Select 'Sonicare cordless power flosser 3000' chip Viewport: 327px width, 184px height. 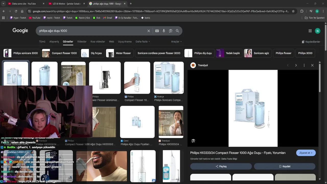pyautogui.click(x=159, y=53)
